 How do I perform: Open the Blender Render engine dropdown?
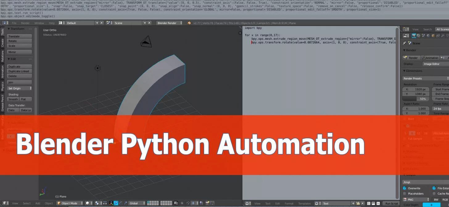(x=170, y=23)
